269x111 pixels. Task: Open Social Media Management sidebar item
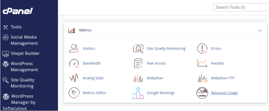[x=24, y=40]
